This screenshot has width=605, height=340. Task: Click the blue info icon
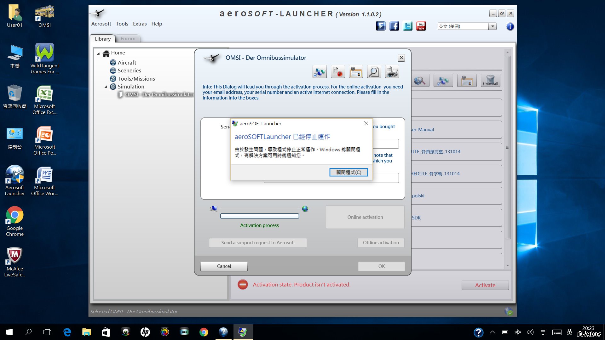[x=510, y=26]
